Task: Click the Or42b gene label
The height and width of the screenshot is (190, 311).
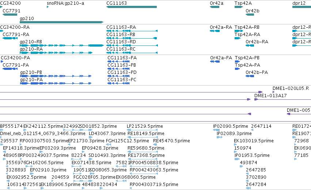Action: tap(253, 11)
